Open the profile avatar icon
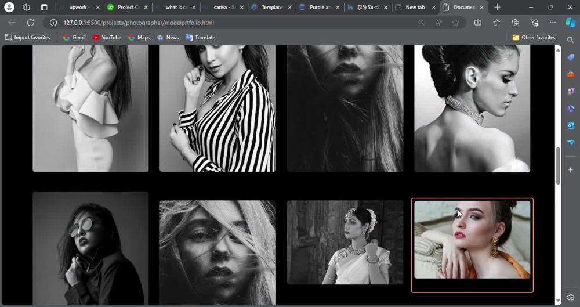This screenshot has width=580, height=307. 9,7
